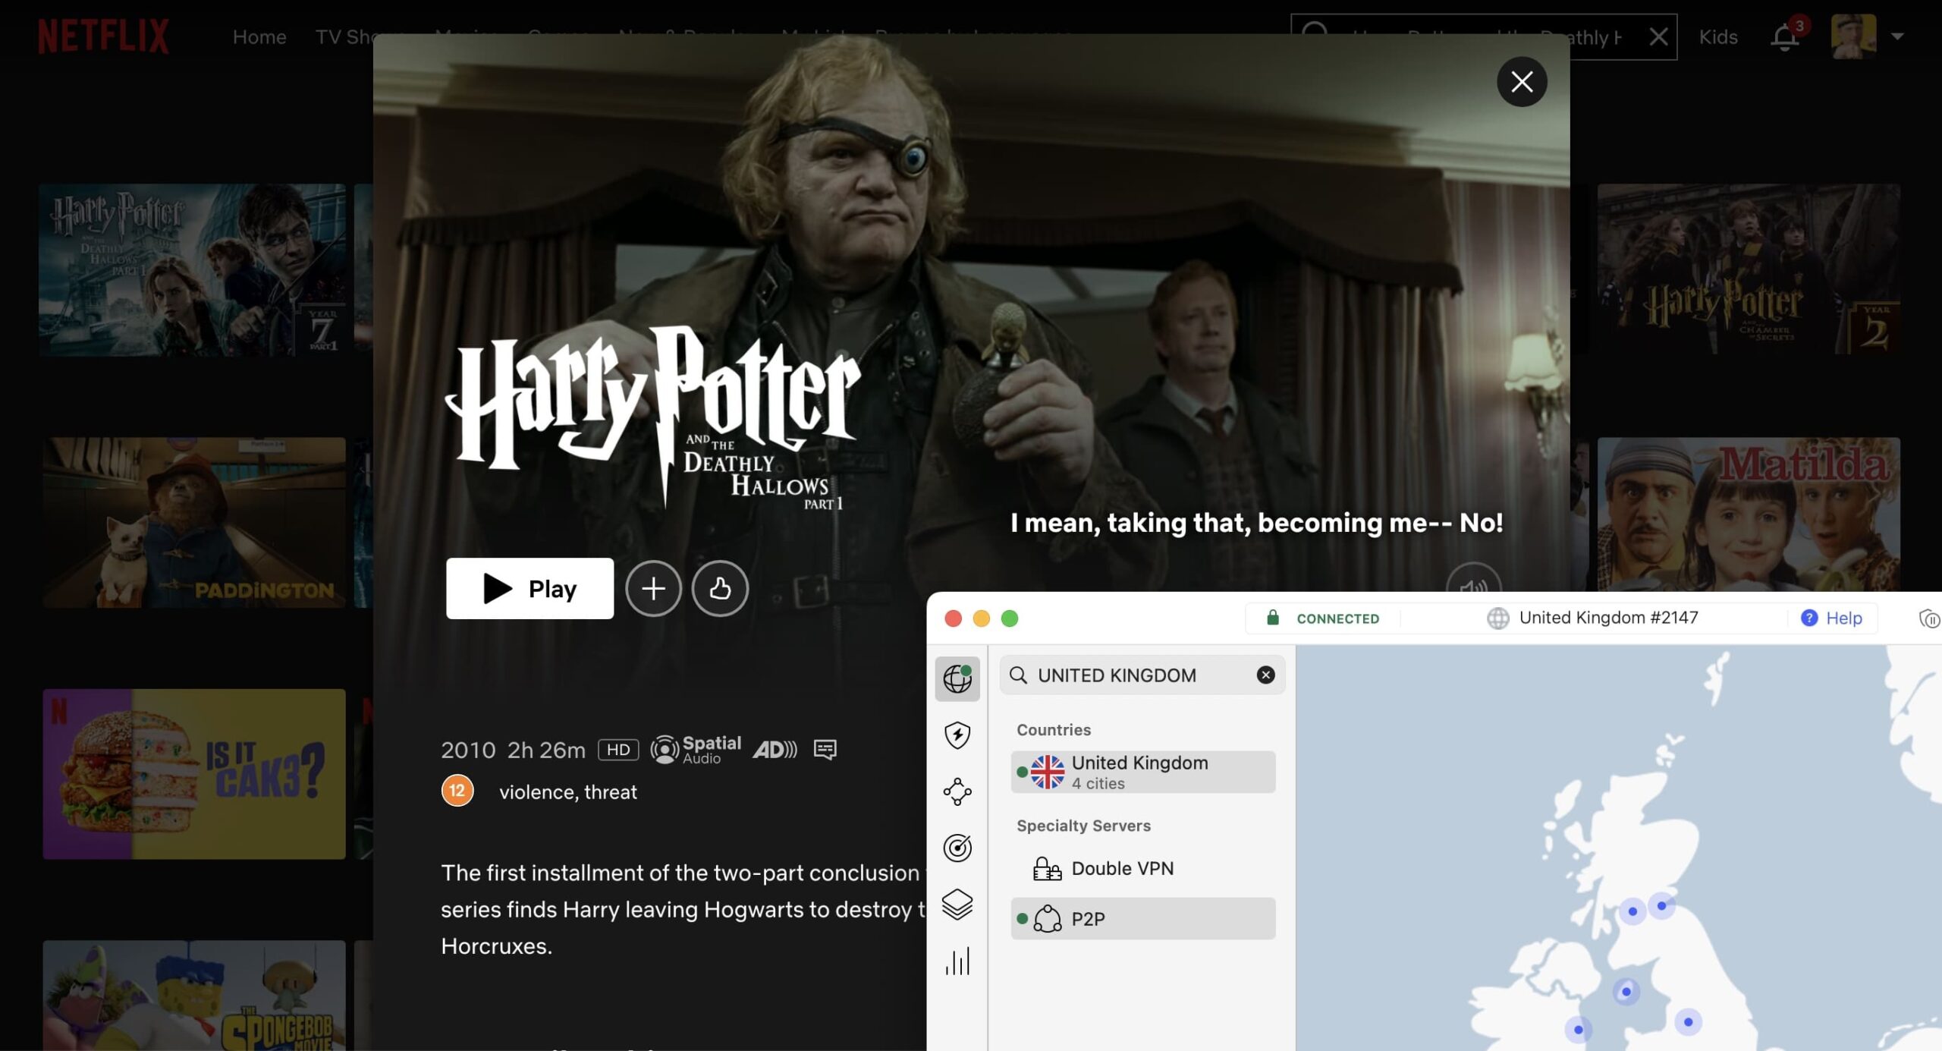Open Threat Protection shield in NordVPN sidebar
This screenshot has width=1942, height=1051.
tap(958, 734)
